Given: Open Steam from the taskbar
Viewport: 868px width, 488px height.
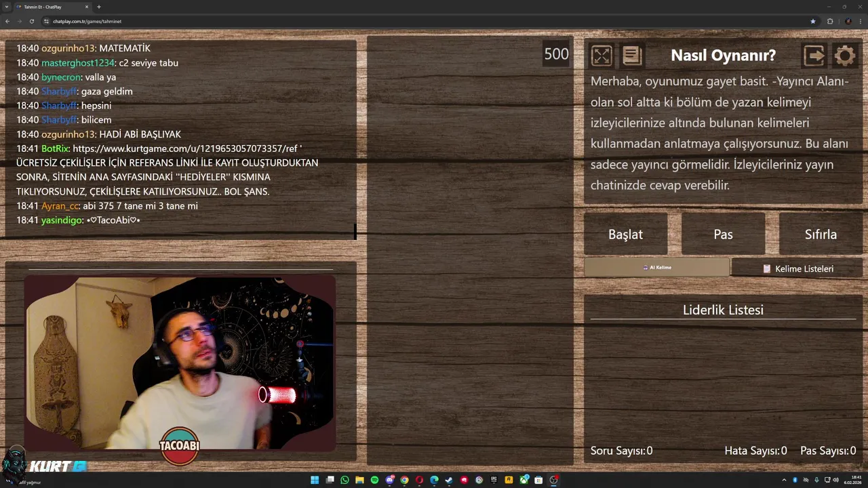Looking at the screenshot, I should [449, 480].
